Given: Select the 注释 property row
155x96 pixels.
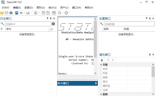Looking at the screenshot, I should 127,90.
